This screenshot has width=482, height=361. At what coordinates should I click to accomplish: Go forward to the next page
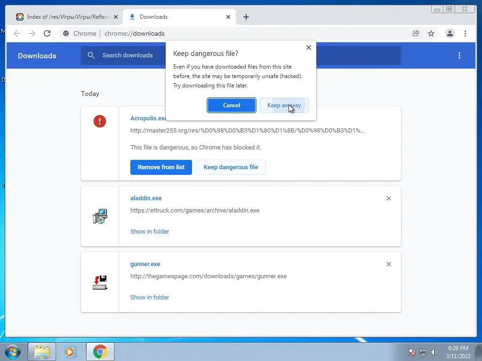[32, 33]
